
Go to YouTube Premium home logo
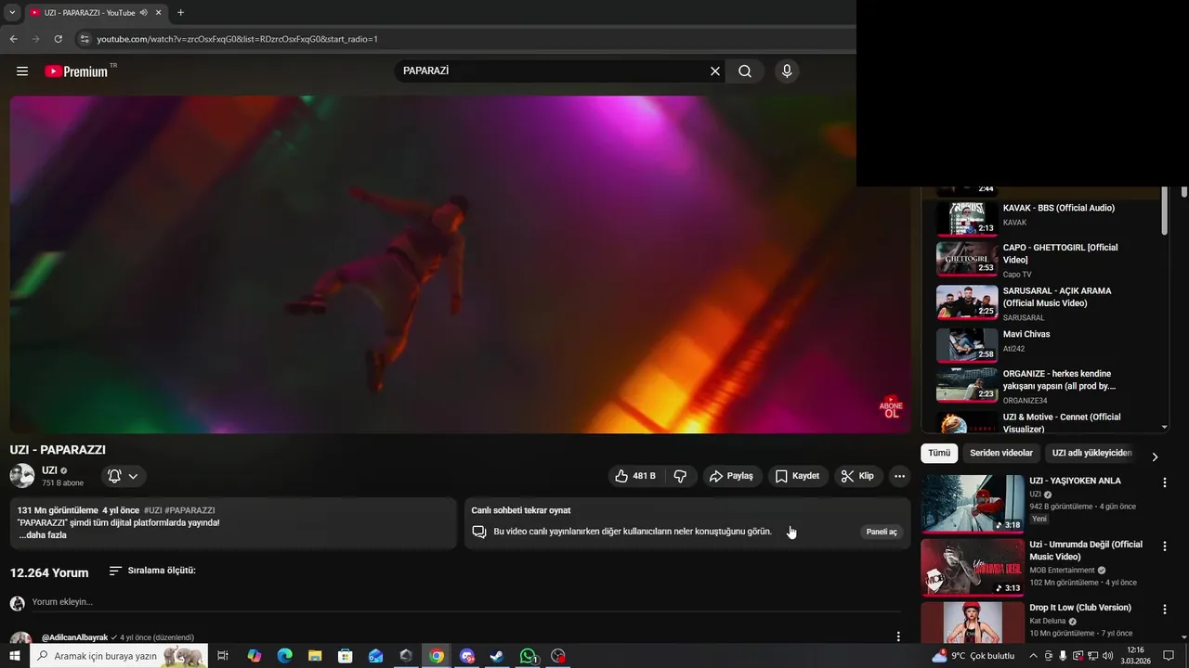pyautogui.click(x=76, y=71)
